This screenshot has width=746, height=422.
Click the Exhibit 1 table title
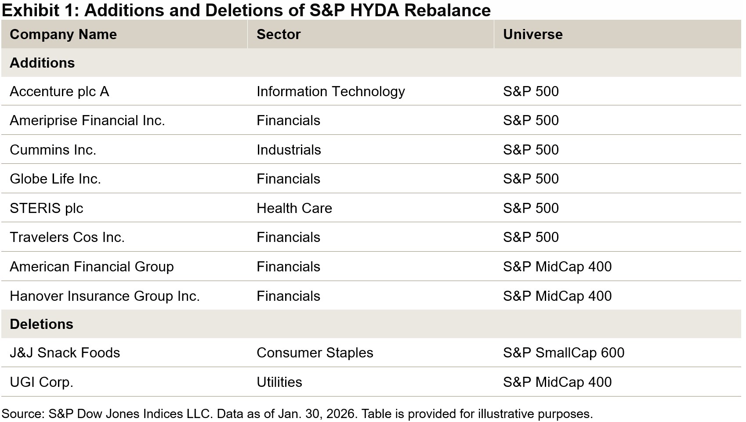click(x=246, y=10)
